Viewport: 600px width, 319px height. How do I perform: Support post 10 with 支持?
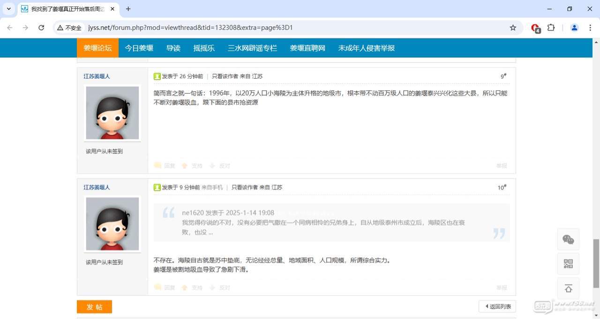pyautogui.click(x=193, y=288)
